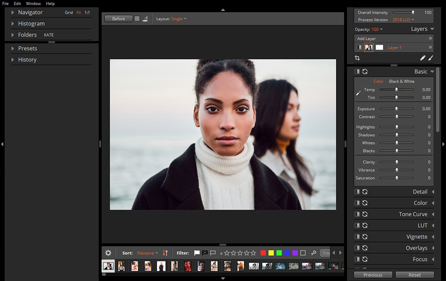Pick the white balance eyedropper tool
Viewport: 446px width, 281px height.
[x=358, y=93]
